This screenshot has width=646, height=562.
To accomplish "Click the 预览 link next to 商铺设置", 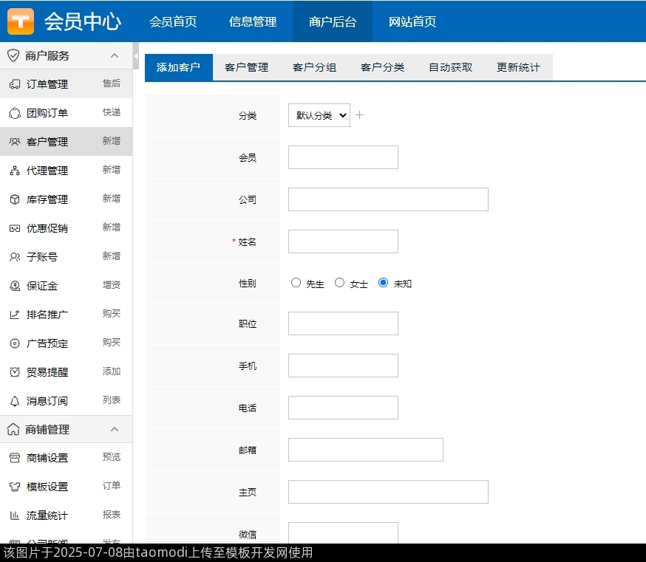I will click(x=111, y=457).
